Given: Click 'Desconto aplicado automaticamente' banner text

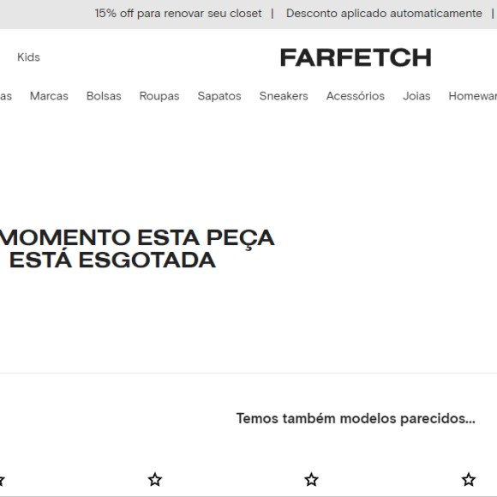Looking at the screenshot, I should [x=384, y=14].
